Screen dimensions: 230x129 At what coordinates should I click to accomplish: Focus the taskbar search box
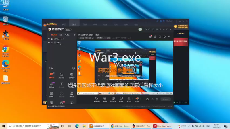[33, 126]
